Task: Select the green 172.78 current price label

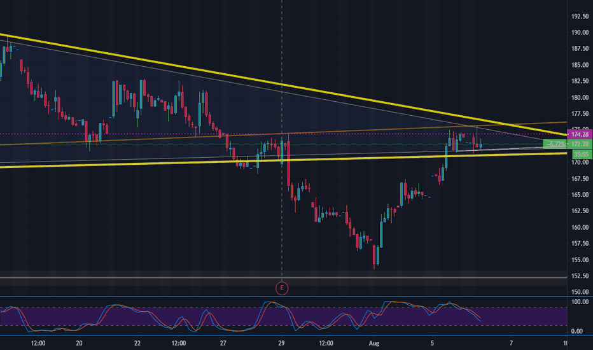Action: tap(580, 144)
